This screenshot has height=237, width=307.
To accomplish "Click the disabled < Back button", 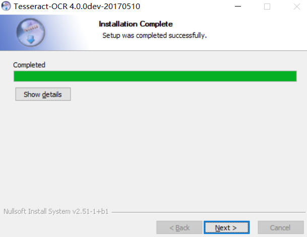I will coord(179,227).
